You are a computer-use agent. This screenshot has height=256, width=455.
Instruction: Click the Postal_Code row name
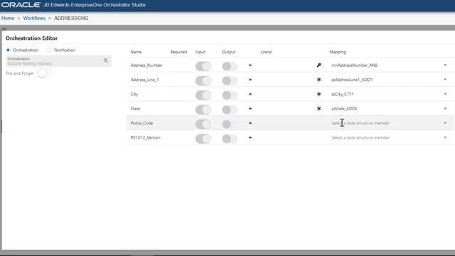(x=141, y=123)
